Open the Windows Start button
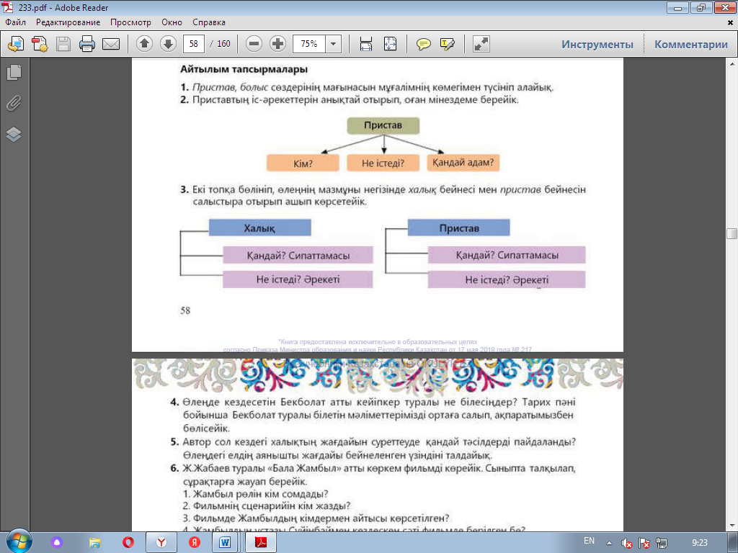 (19, 541)
